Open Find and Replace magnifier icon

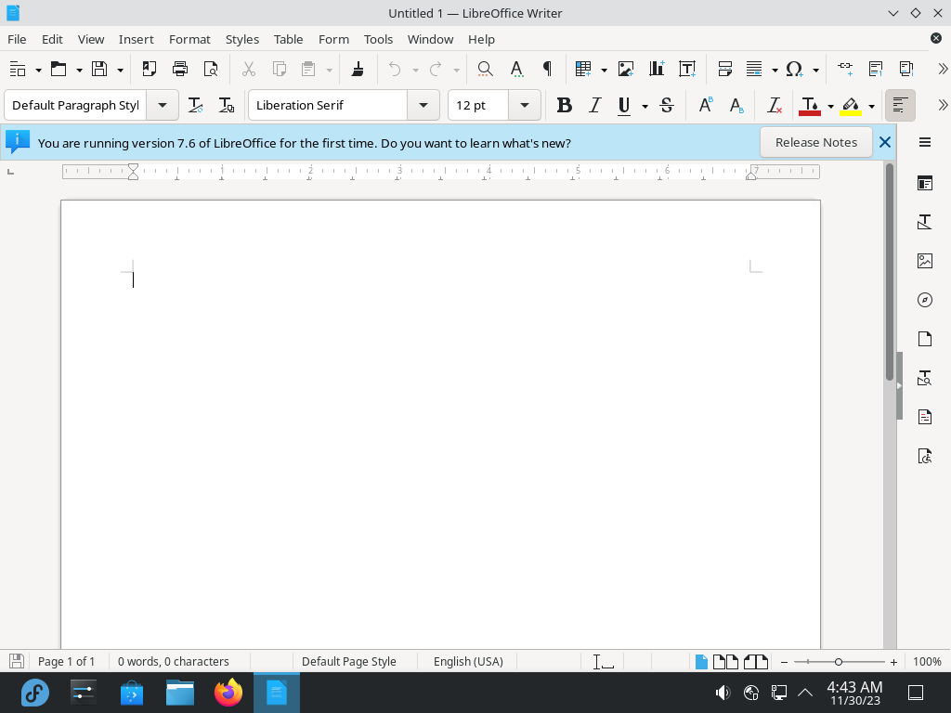[x=485, y=69]
